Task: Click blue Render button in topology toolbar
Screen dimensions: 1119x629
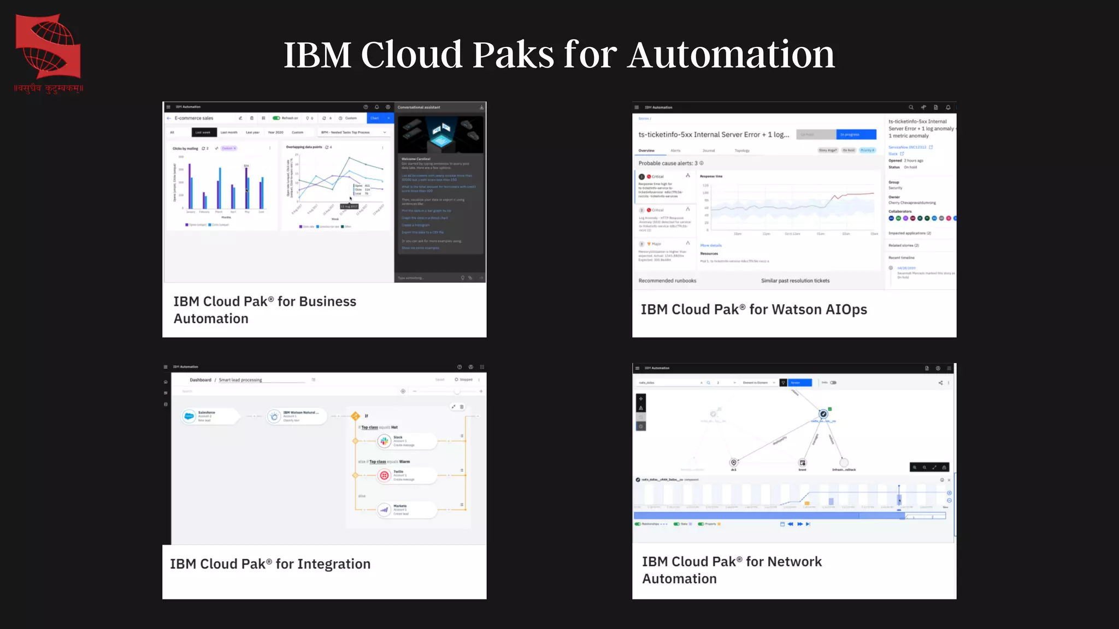Action: pyautogui.click(x=799, y=383)
